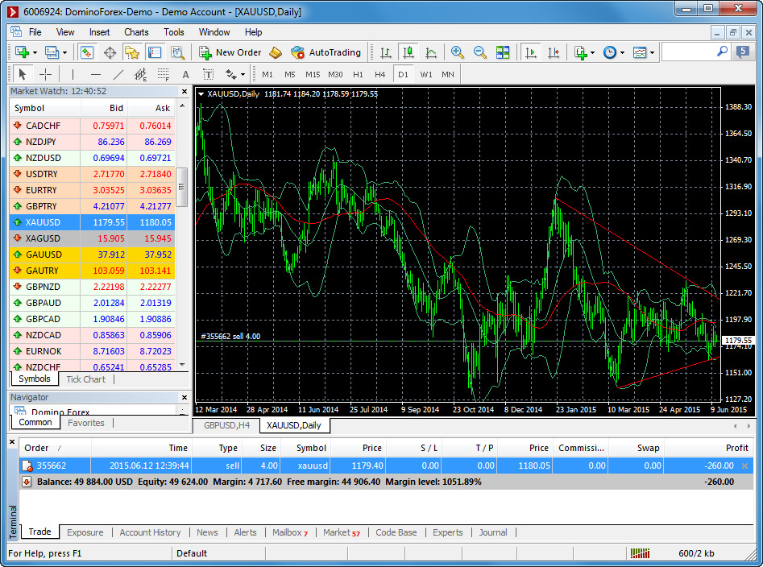763x567 pixels.
Task: Toggle the Market Watch window icon
Action: [87, 52]
